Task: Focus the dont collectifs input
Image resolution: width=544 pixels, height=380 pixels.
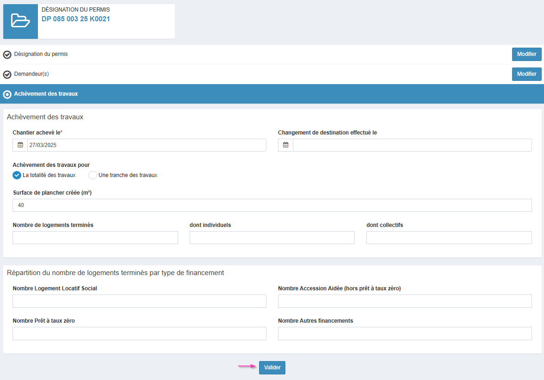Action: [449, 238]
